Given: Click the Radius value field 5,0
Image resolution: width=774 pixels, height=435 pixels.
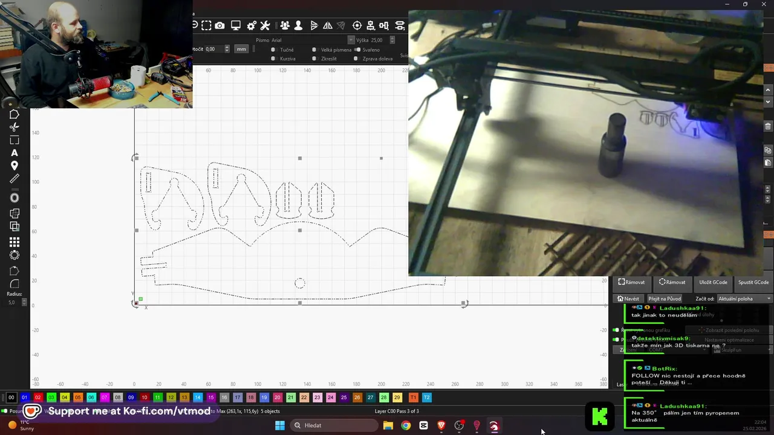Looking at the screenshot, I should coord(13,302).
